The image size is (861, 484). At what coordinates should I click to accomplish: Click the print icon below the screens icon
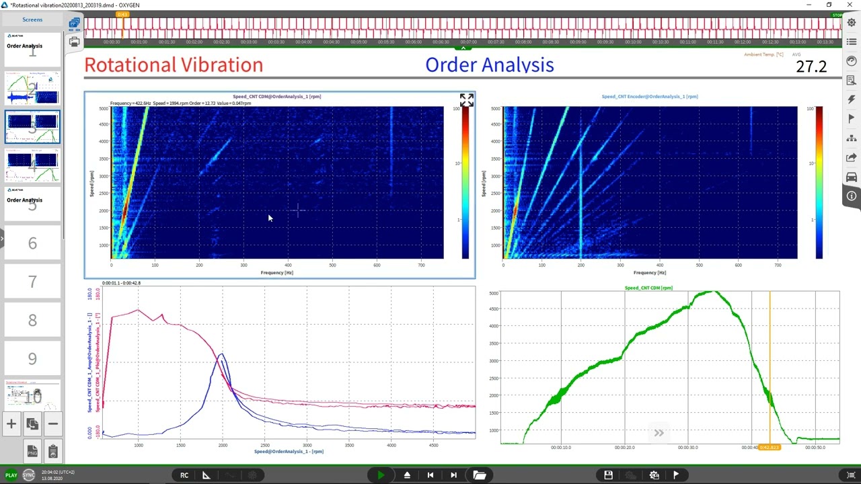coord(74,42)
